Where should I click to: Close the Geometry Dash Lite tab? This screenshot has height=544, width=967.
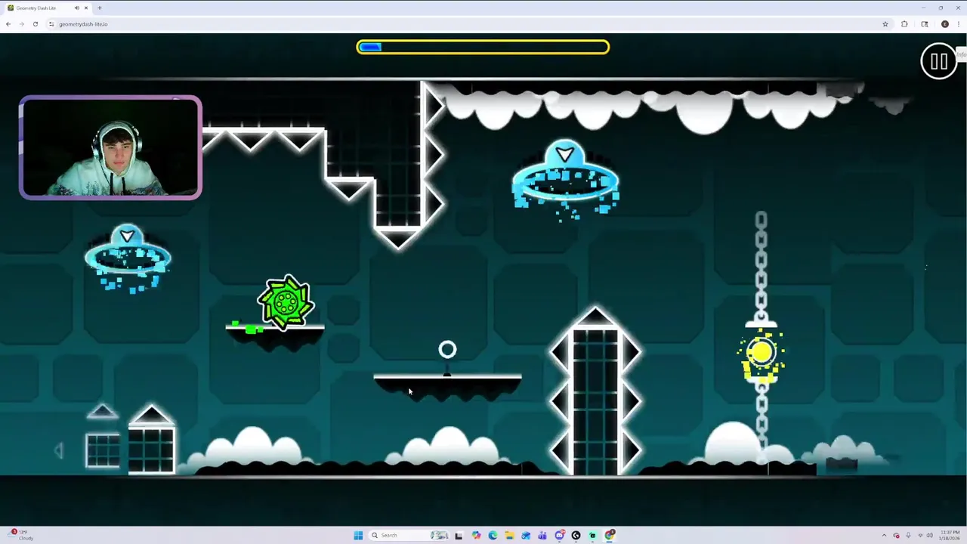pos(86,8)
